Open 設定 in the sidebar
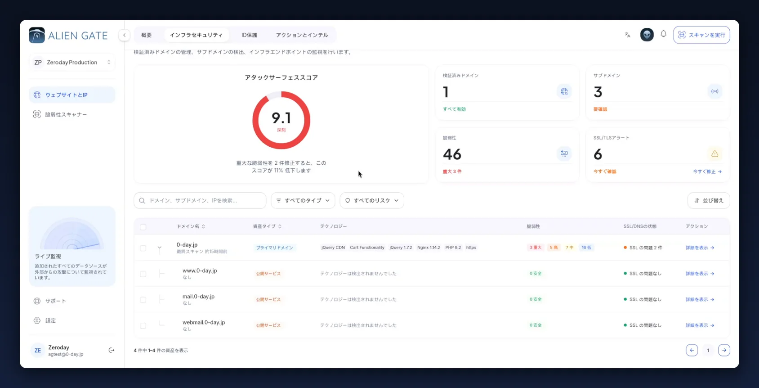The height and width of the screenshot is (388, 759). pyautogui.click(x=72, y=320)
